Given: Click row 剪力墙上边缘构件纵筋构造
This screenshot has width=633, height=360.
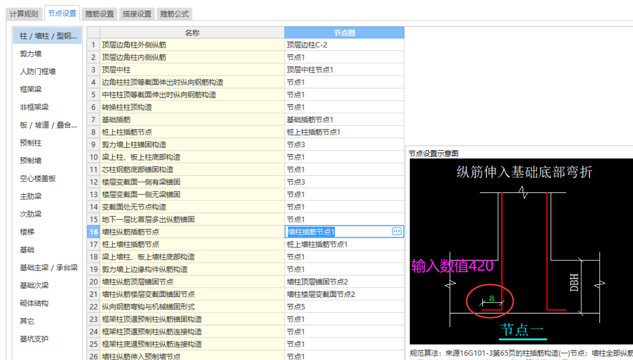Looking at the screenshot, I should (x=192, y=269).
